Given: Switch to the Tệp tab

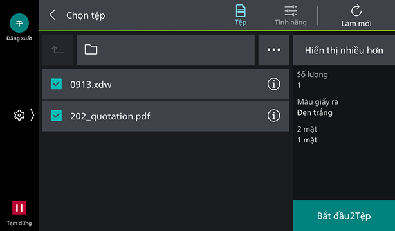Looking at the screenshot, I should coord(241,15).
